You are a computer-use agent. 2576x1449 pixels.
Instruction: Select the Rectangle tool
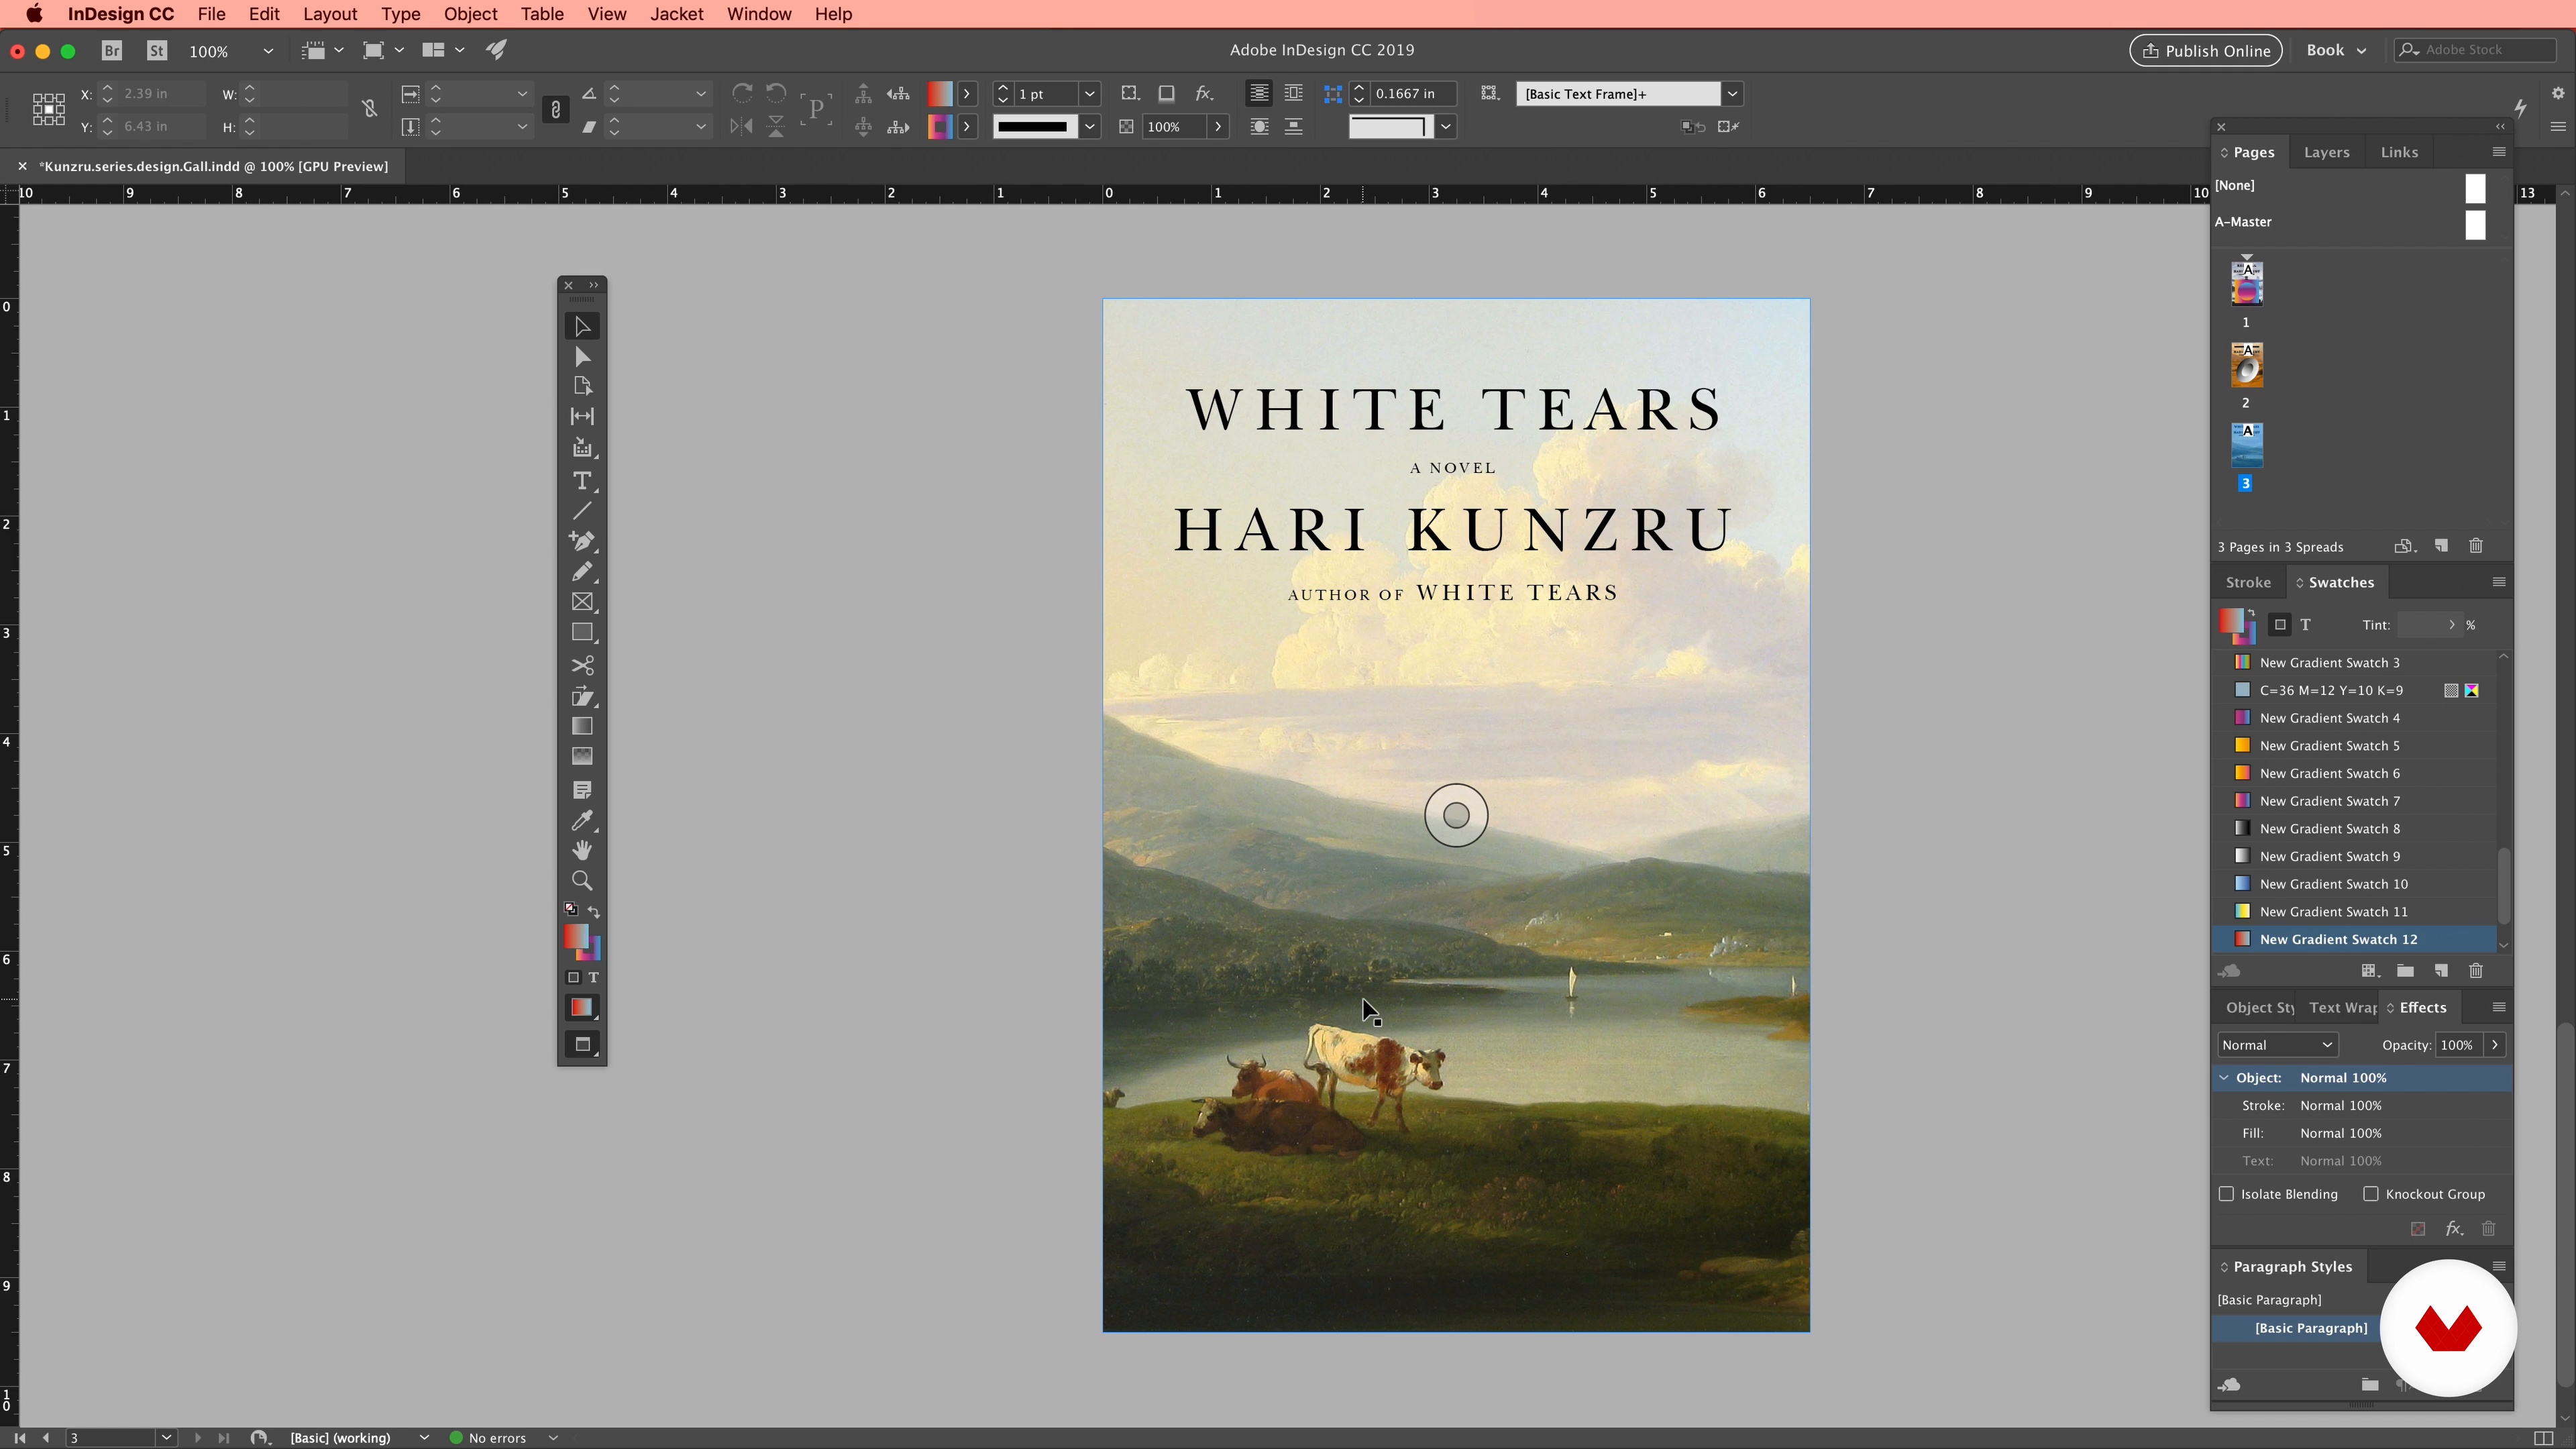click(582, 633)
